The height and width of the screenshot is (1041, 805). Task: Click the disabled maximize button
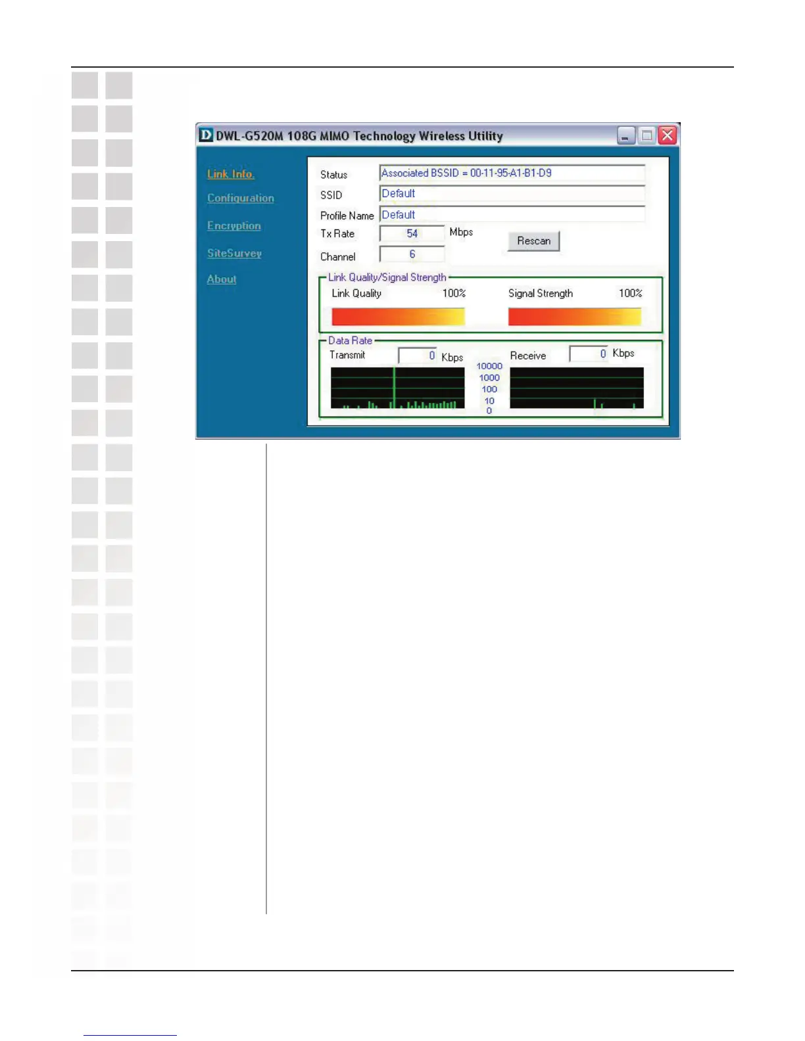[646, 135]
